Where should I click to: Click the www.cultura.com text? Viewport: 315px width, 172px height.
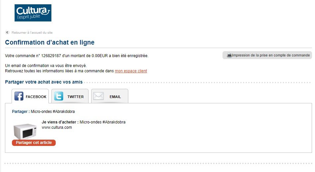(x=57, y=127)
